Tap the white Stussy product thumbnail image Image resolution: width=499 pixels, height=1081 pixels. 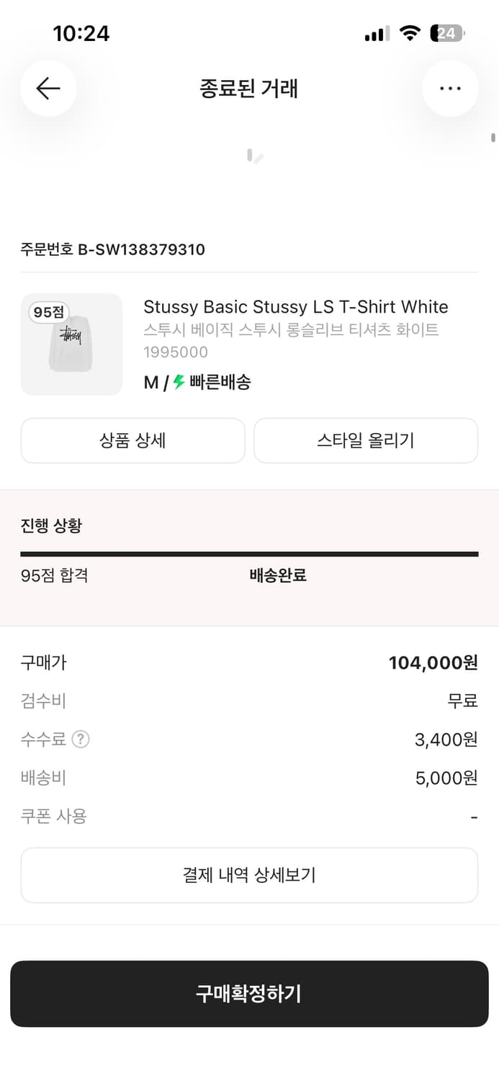click(x=71, y=344)
